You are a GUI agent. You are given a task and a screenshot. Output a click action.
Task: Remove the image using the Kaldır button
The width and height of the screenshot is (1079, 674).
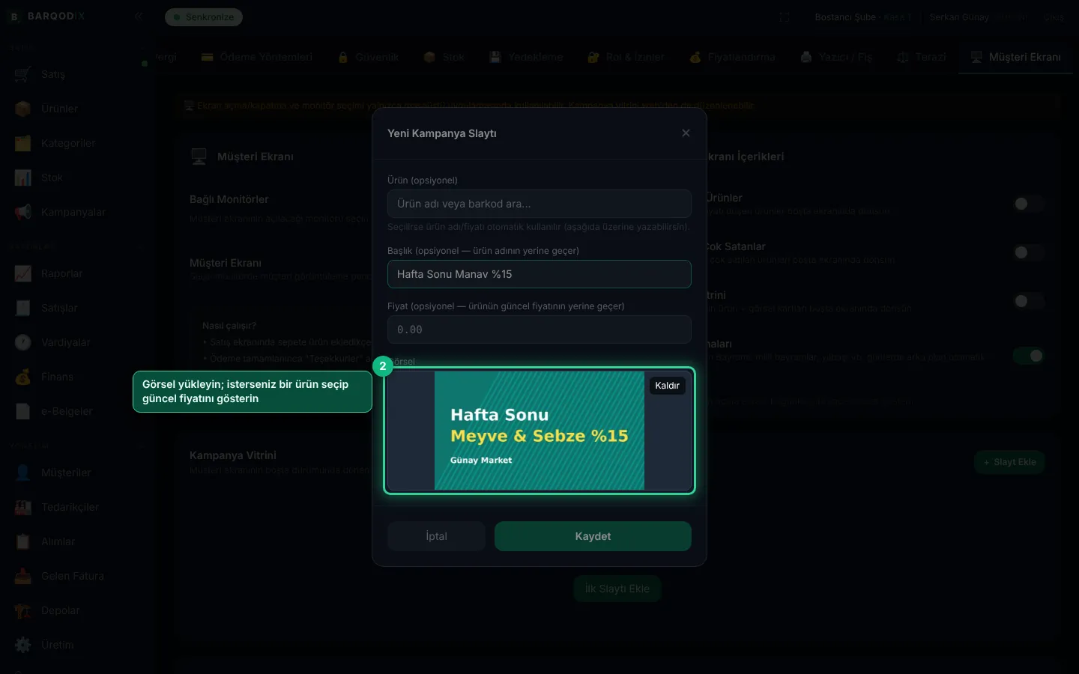(x=667, y=386)
